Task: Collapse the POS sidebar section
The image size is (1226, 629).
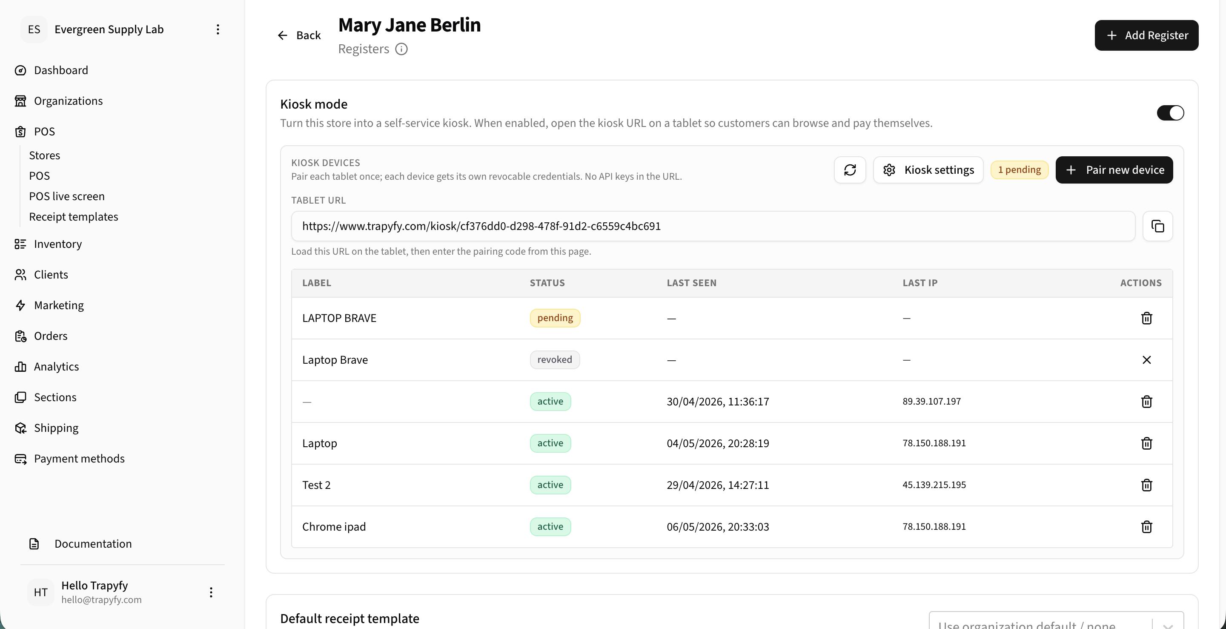Action: 44,132
